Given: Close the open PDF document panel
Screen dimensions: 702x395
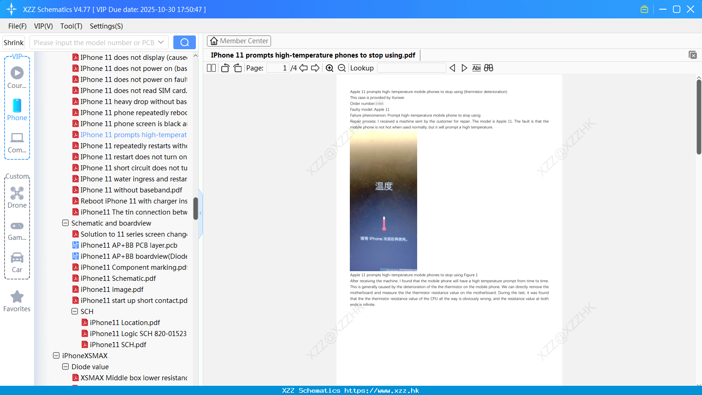Looking at the screenshot, I should (x=692, y=55).
